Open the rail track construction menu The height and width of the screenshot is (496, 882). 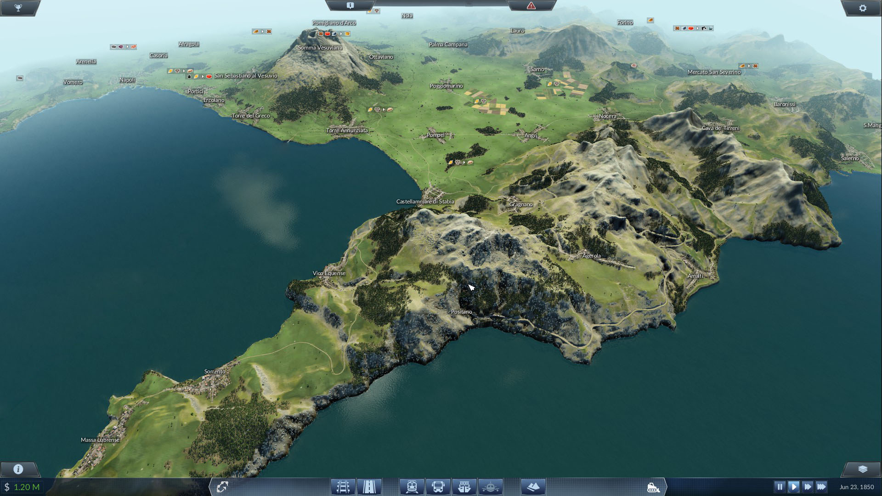pos(343,486)
